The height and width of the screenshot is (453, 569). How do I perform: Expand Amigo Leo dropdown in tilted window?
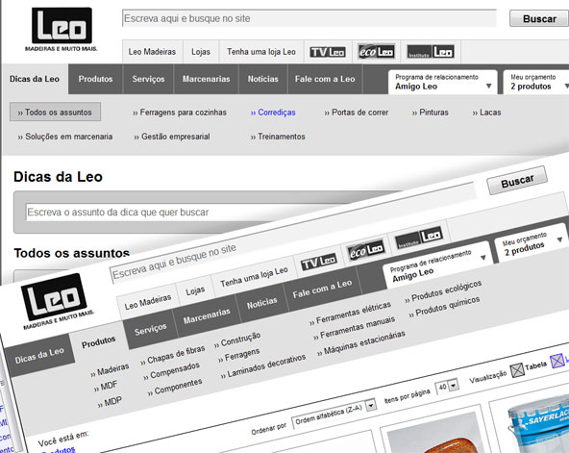tap(438, 265)
